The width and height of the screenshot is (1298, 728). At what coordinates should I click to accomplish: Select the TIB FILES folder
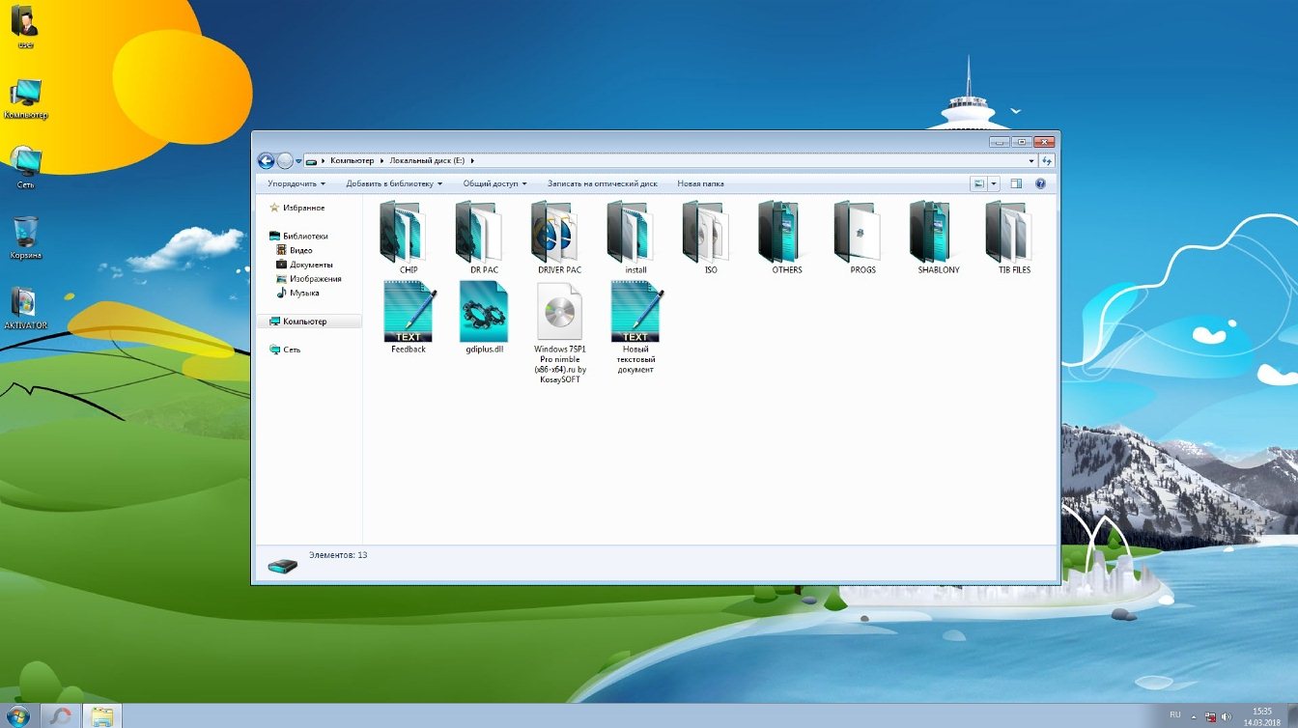(x=1007, y=233)
